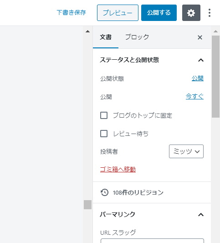The width and height of the screenshot is (220, 243).
Task: Collapse the パーマリンク section
Action: [201, 215]
